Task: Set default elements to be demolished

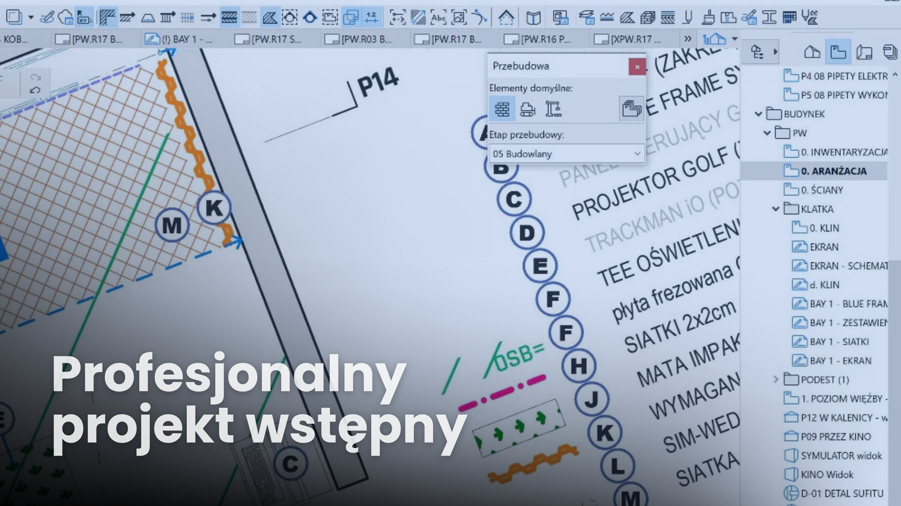Action: click(527, 109)
